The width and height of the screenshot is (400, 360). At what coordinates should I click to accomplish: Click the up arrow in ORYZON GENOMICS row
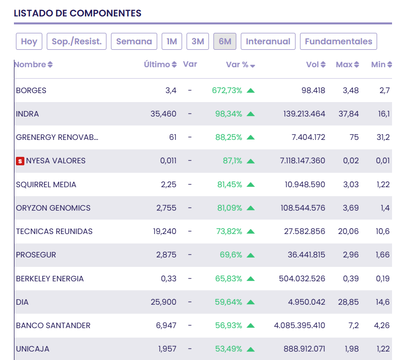point(251,208)
